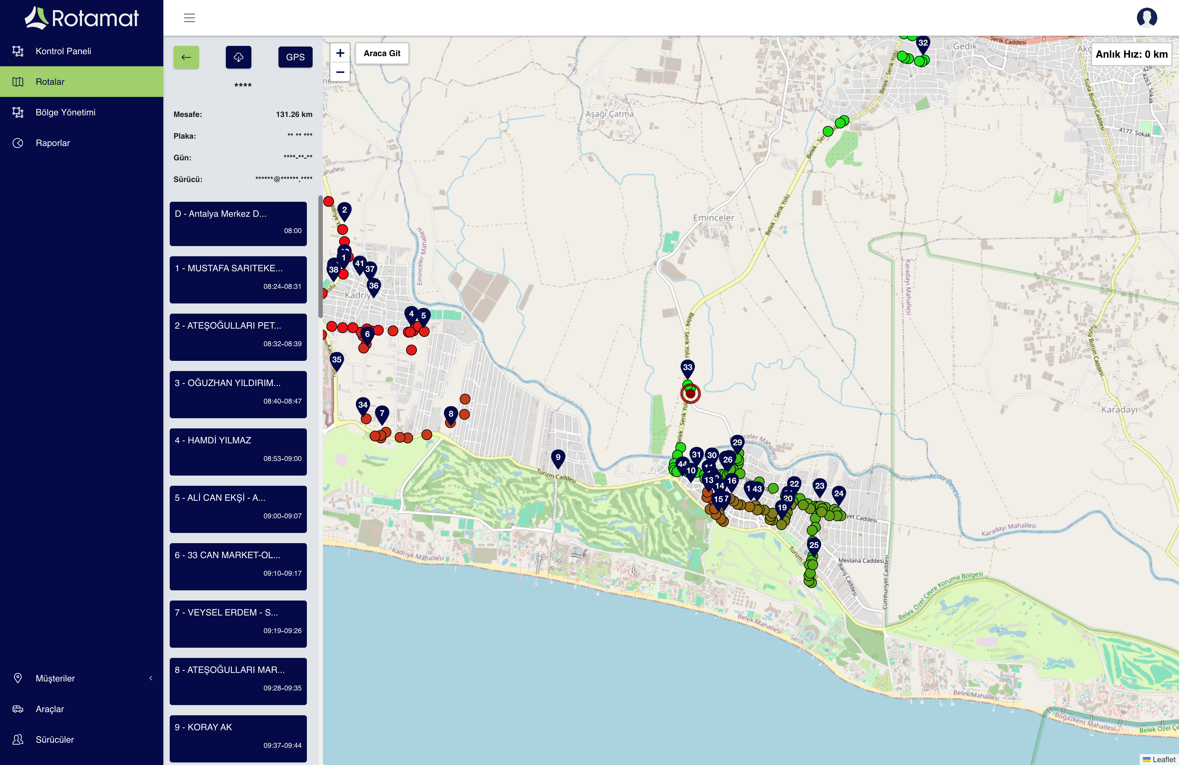Click map marker number 35
This screenshot has width=1179, height=765.
pos(337,361)
